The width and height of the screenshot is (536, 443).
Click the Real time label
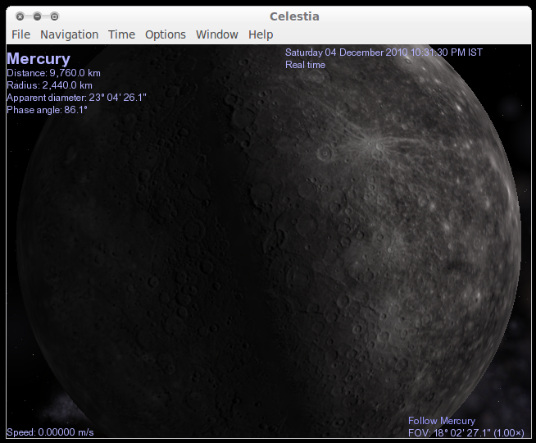point(305,65)
